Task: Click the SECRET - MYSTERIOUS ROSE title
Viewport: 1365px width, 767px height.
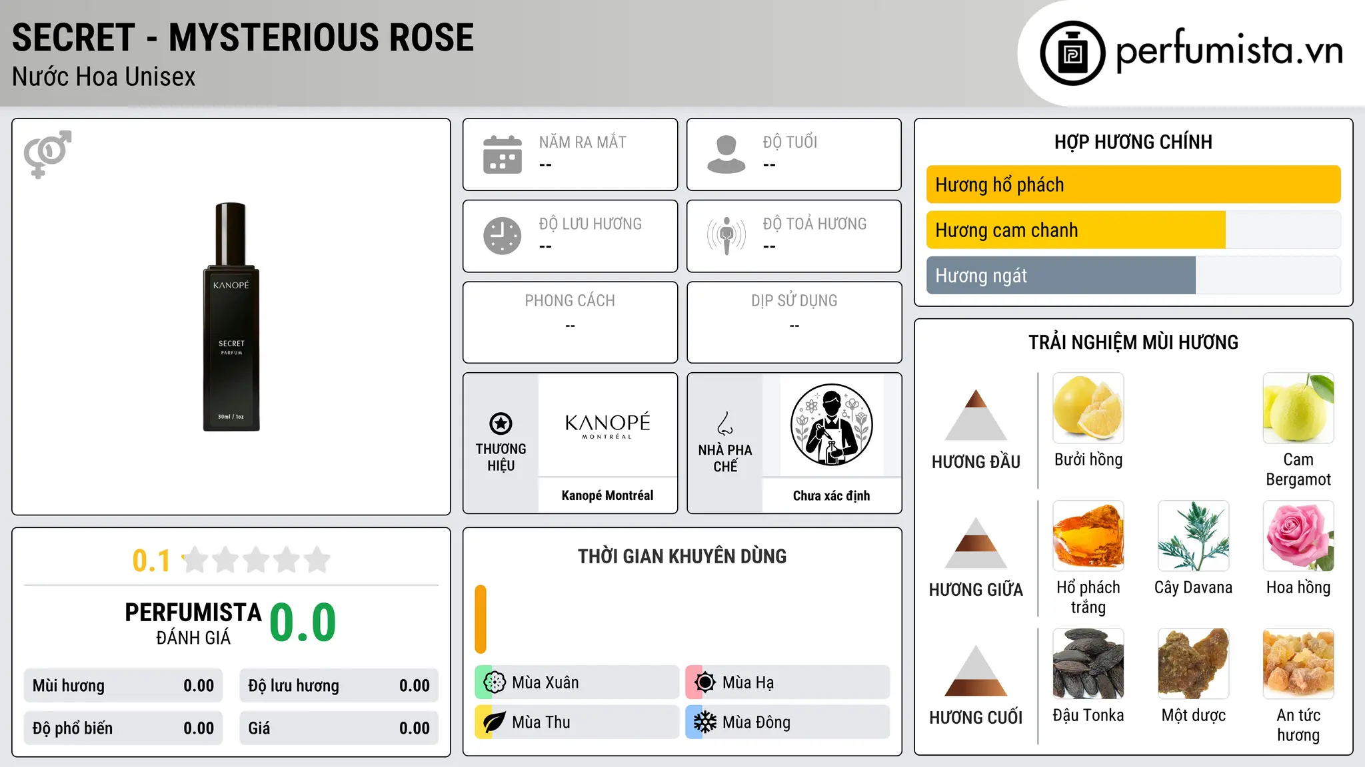Action: 243,37
